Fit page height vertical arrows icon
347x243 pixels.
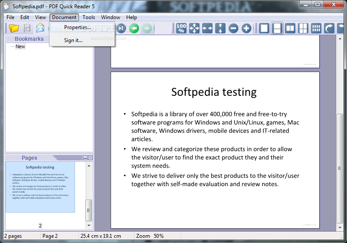pyautogui.click(x=220, y=28)
